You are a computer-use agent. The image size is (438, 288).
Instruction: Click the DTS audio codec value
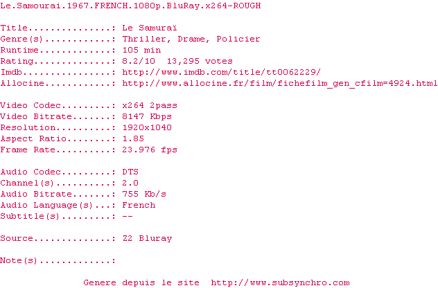130,172
